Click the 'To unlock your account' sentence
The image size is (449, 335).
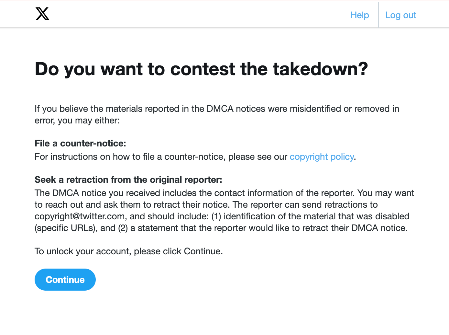(x=129, y=251)
